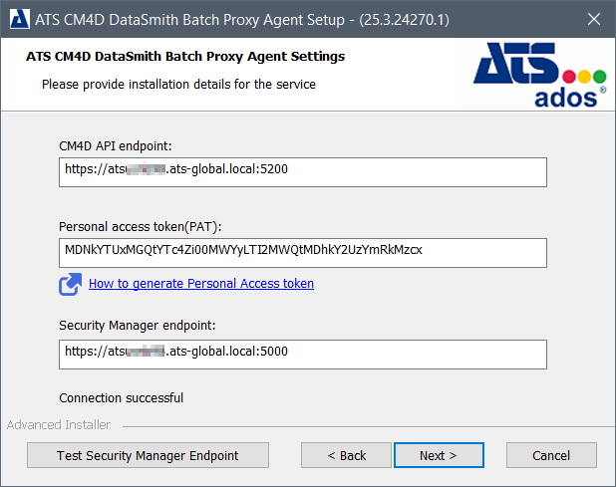The width and height of the screenshot is (616, 487).
Task: Click inside the CM4D API endpoint field
Action: point(303,171)
